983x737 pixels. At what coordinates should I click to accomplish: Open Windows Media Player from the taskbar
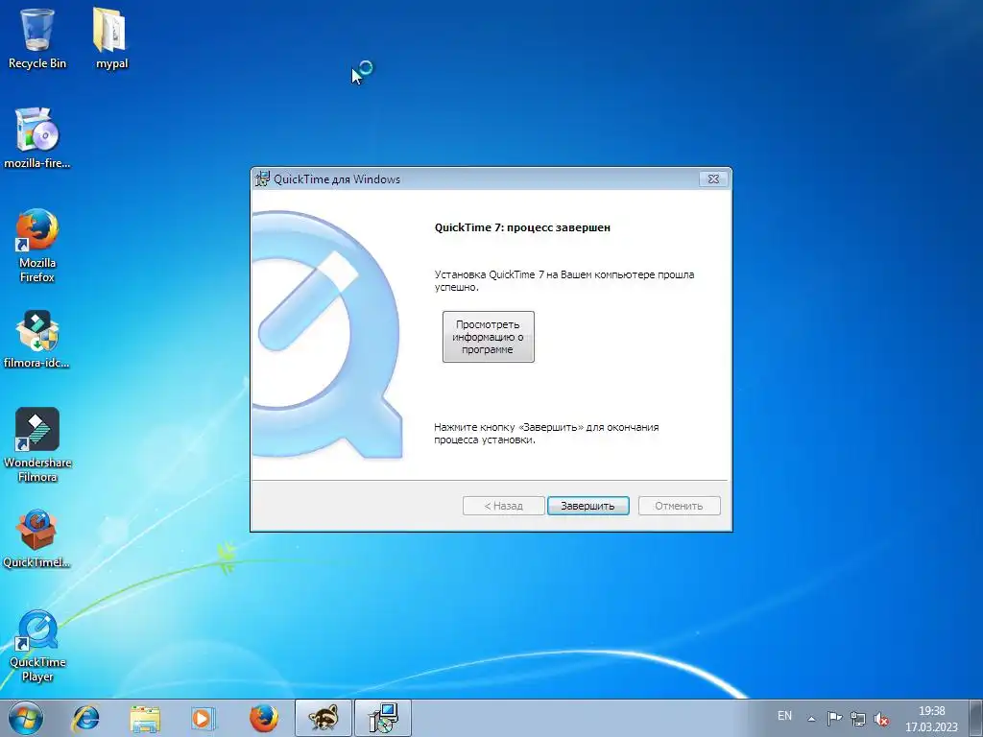(x=204, y=718)
